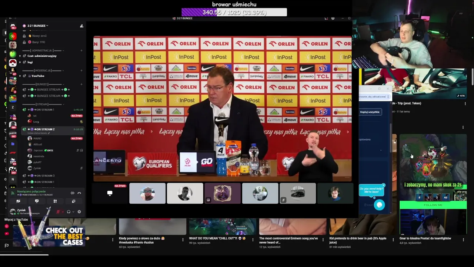Open the 3 2 1 BUNGEE server dropdown
Viewport: 474px width, 267px height.
click(37, 26)
